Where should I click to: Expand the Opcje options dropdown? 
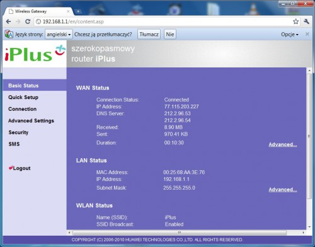290,35
